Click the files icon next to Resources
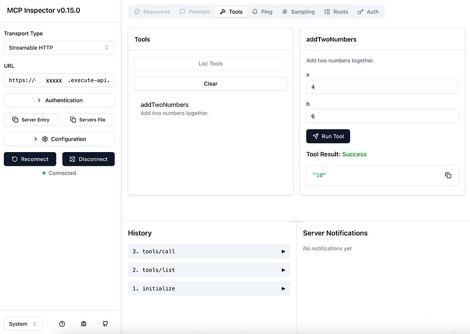The height and width of the screenshot is (334, 470). click(x=137, y=11)
